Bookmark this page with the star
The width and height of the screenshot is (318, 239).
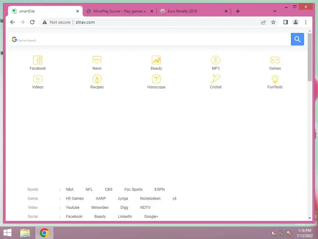tap(273, 22)
